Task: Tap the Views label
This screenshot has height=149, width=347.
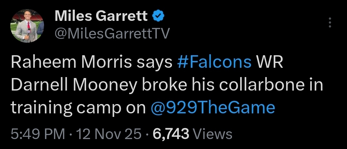Action: [213, 134]
